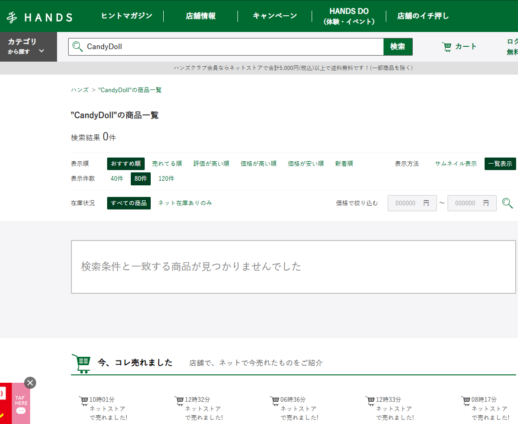Image resolution: width=518 pixels, height=424 pixels.
Task: Click the 12時32分 sold item text
Action: click(204, 409)
